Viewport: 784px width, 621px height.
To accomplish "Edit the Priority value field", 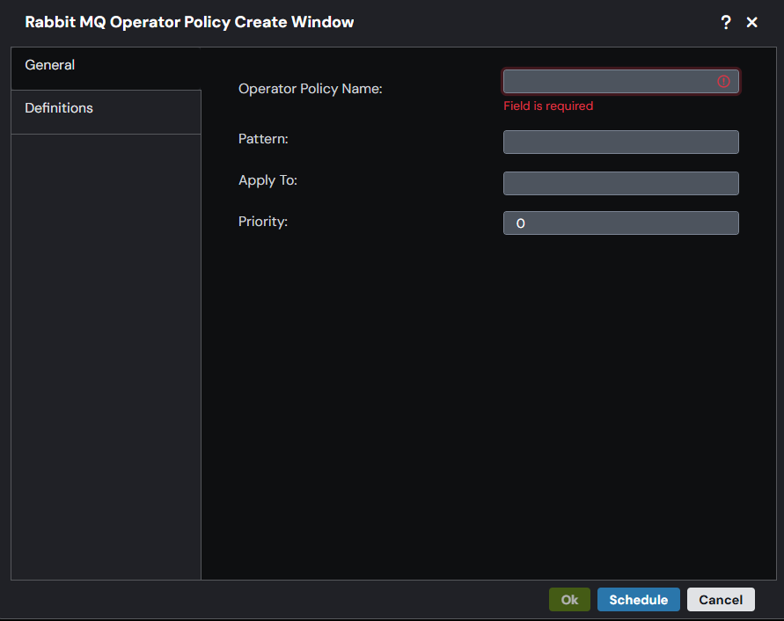I will pyautogui.click(x=621, y=223).
